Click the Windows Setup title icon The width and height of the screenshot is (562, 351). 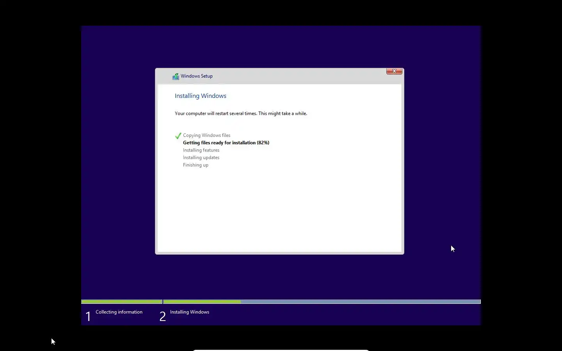(176, 76)
